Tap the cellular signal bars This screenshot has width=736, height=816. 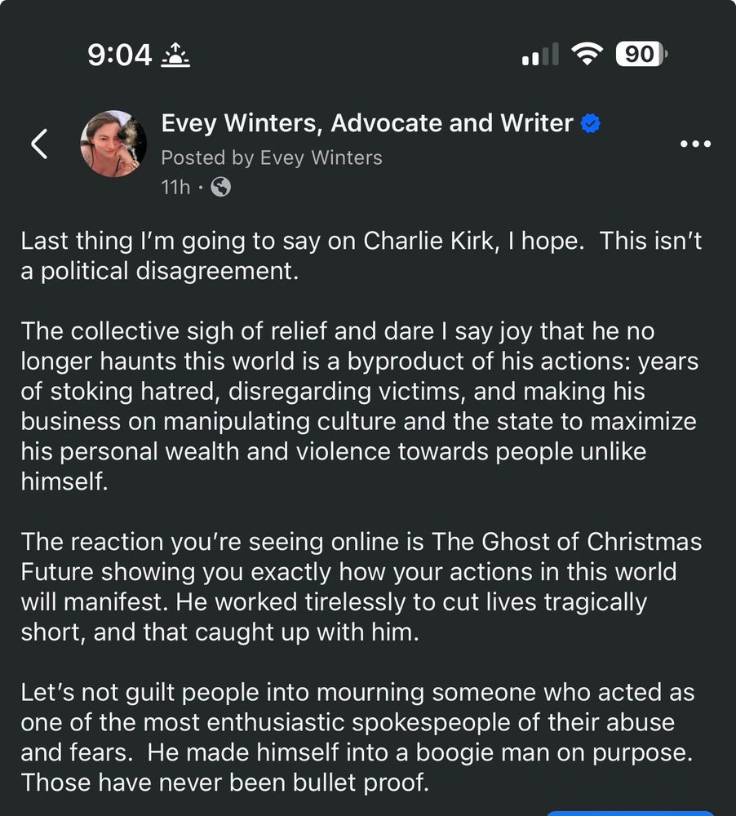(x=539, y=55)
